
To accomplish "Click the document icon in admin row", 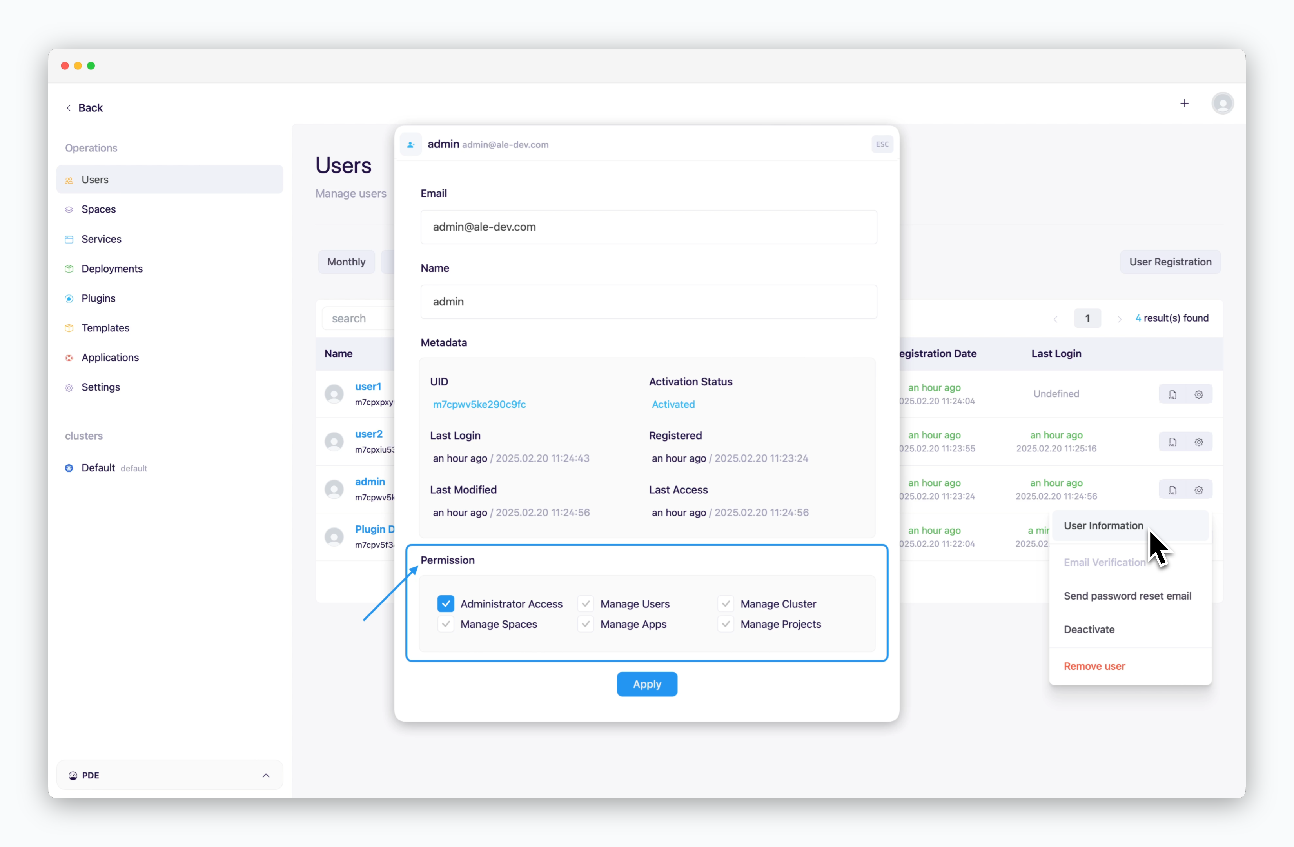I will click(x=1172, y=490).
